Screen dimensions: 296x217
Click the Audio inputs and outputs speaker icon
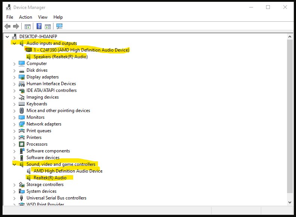[22, 43]
